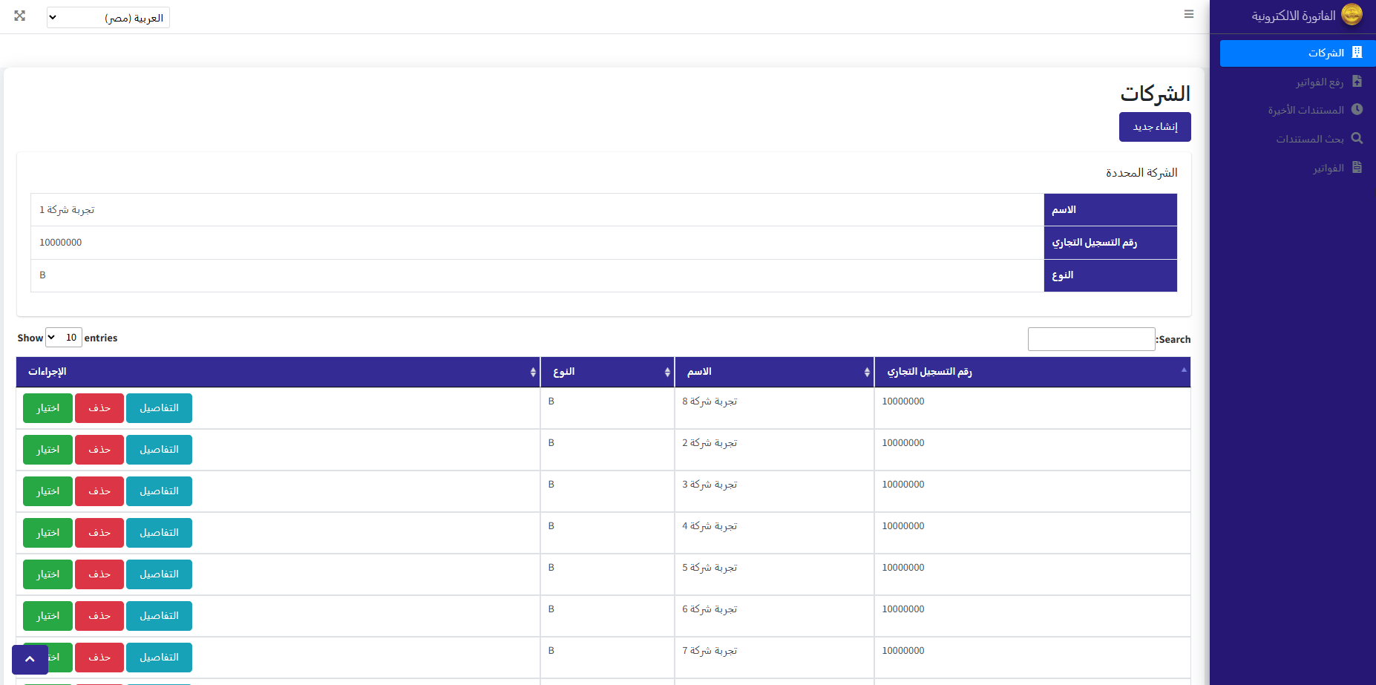Open the language dropdown العربية (مصر)
This screenshot has height=685, width=1376.
pyautogui.click(x=108, y=18)
